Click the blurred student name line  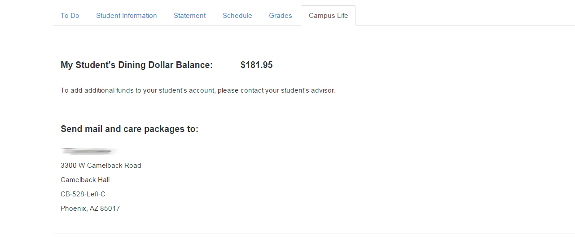tap(89, 151)
